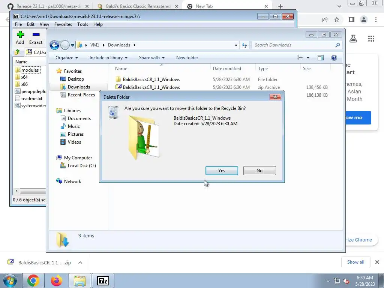Refresh the Downloads folder view
This screenshot has height=288, width=384.
244,45
